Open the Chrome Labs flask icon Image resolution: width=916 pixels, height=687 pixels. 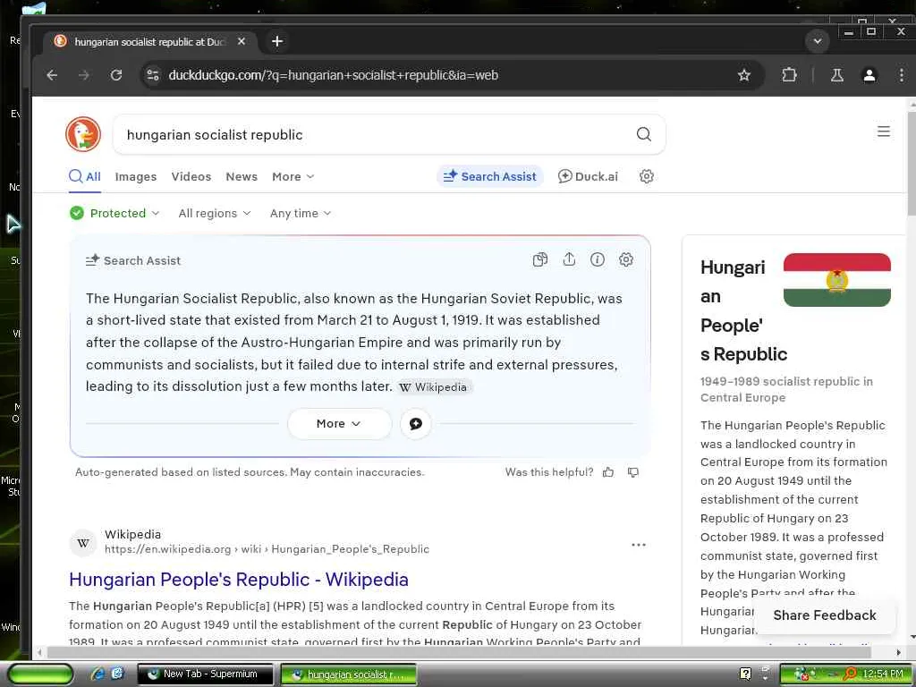pyautogui.click(x=837, y=75)
